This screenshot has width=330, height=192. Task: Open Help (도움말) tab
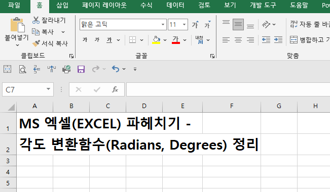(x=299, y=5)
